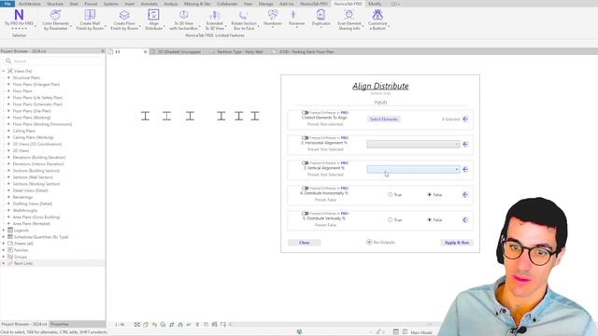Expand the Families node
The width and height of the screenshot is (598, 336).
[4, 250]
